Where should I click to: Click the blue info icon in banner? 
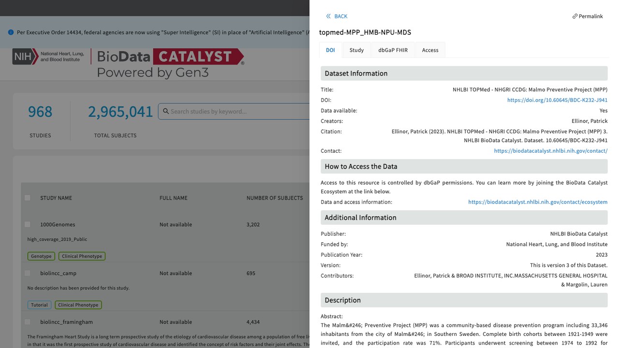(x=11, y=32)
